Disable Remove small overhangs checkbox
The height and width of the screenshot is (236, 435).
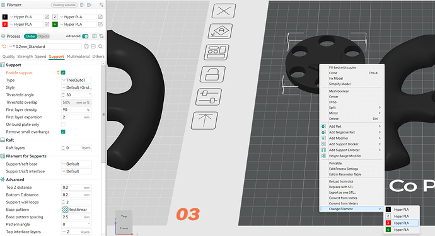coord(63,132)
